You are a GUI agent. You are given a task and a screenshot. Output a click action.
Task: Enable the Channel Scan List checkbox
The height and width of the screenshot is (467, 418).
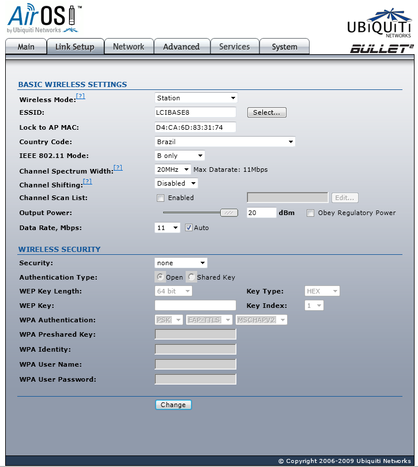[x=161, y=198]
